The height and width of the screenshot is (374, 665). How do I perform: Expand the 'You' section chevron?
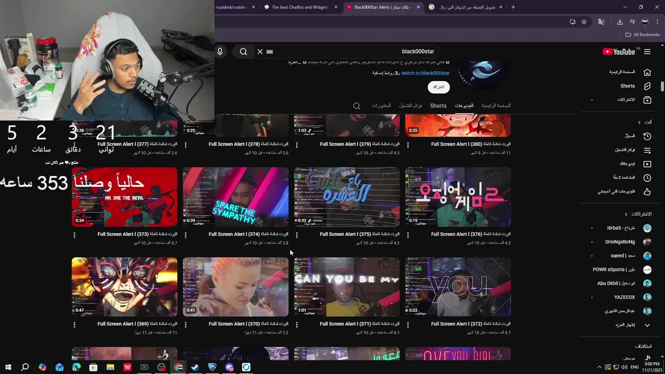click(x=639, y=122)
